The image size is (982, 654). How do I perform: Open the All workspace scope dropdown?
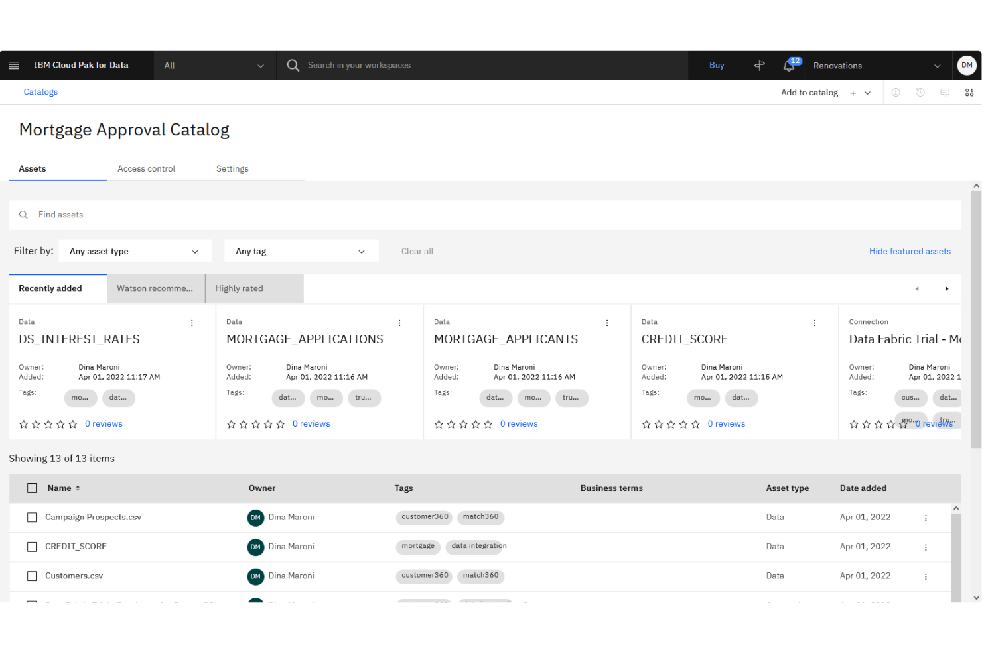click(x=214, y=66)
